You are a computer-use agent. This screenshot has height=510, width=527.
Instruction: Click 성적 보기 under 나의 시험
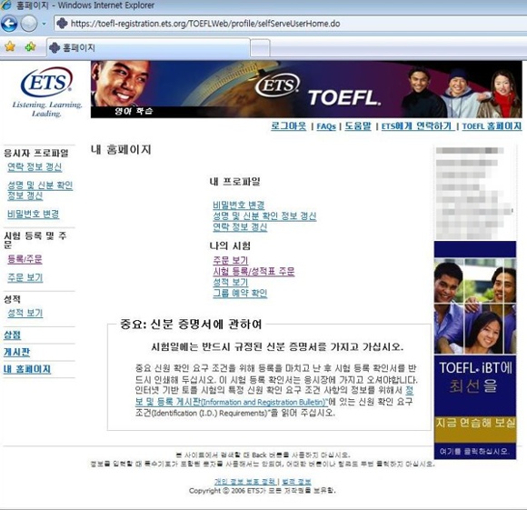point(231,282)
